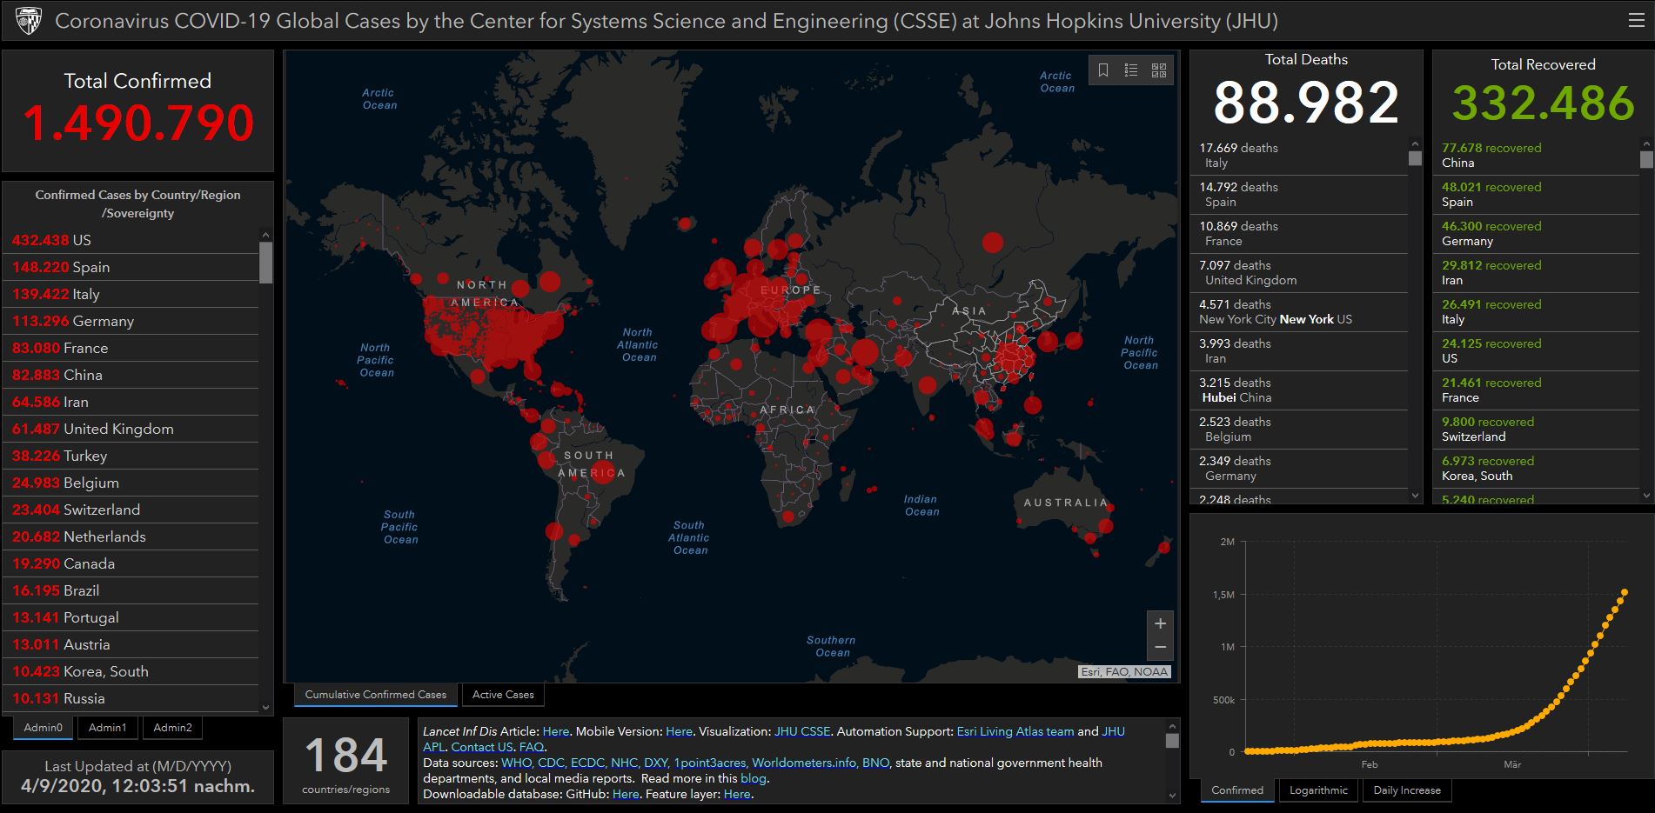Click the Johns Hopkins shield logo
The image size is (1655, 813).
coord(29,21)
